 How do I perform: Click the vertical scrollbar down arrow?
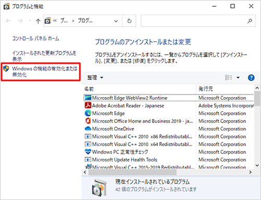point(257,165)
